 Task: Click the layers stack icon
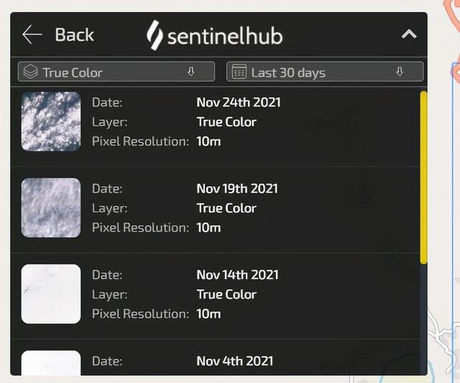(30, 72)
